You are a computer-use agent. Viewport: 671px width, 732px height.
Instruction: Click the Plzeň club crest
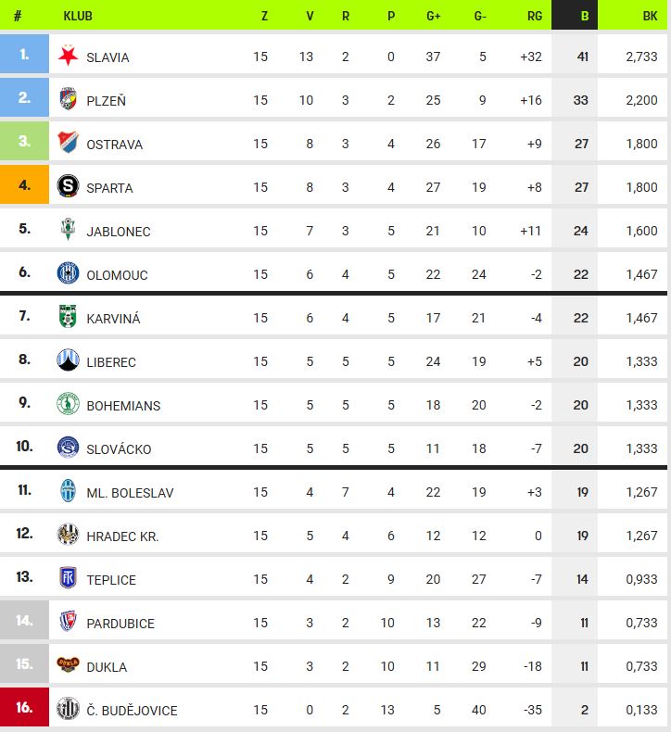click(68, 99)
